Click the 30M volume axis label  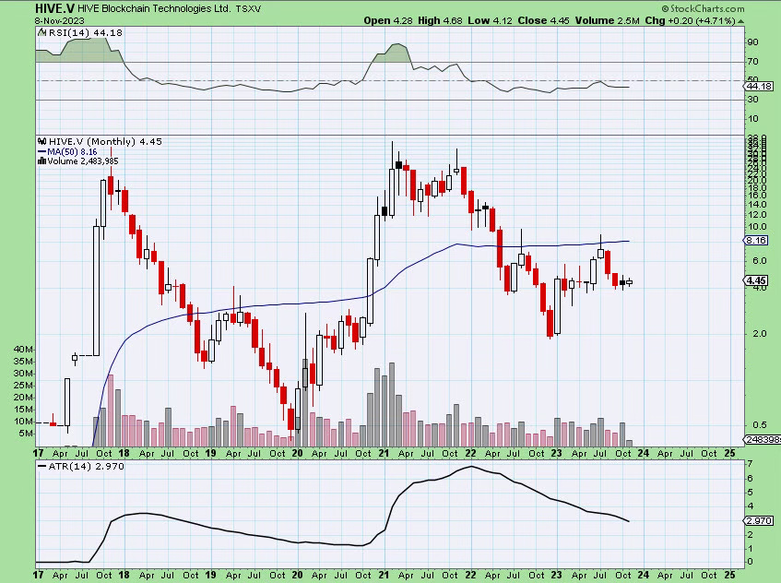point(23,374)
